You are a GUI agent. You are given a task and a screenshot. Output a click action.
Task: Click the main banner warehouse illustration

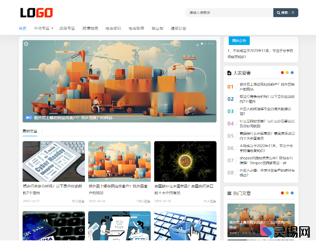(x=119, y=81)
